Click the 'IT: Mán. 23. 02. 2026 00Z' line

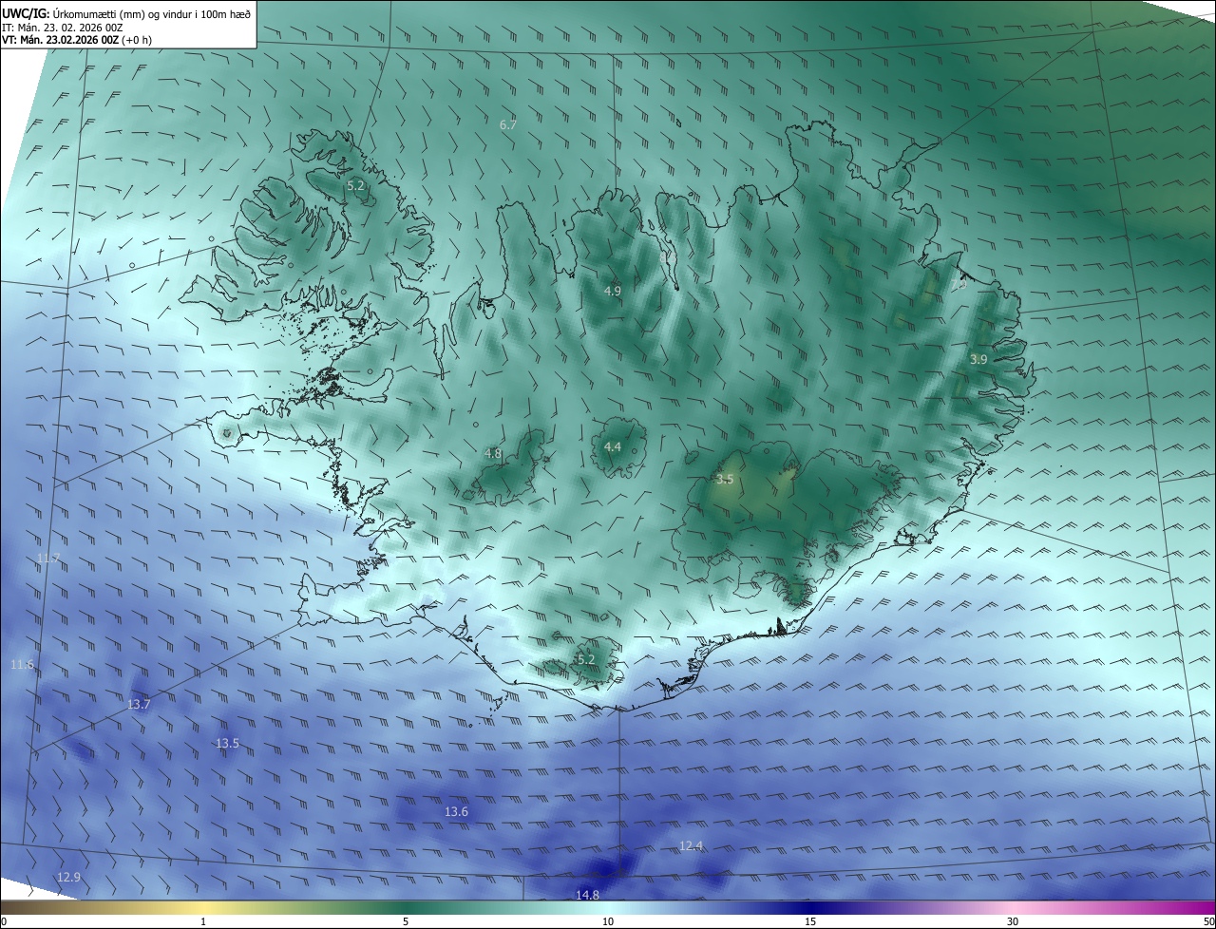pyautogui.click(x=62, y=28)
